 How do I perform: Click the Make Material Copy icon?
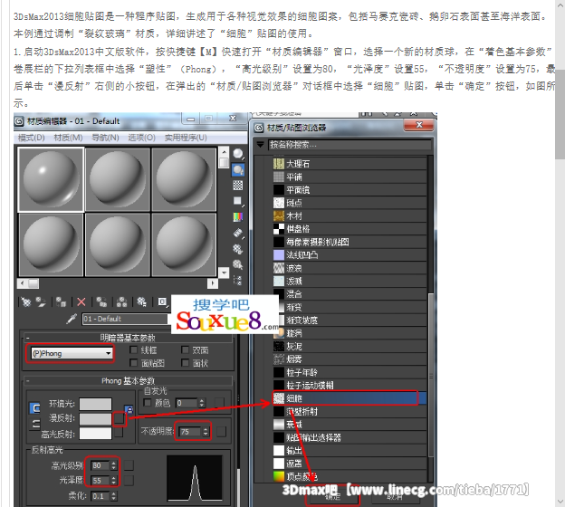[x=101, y=302]
